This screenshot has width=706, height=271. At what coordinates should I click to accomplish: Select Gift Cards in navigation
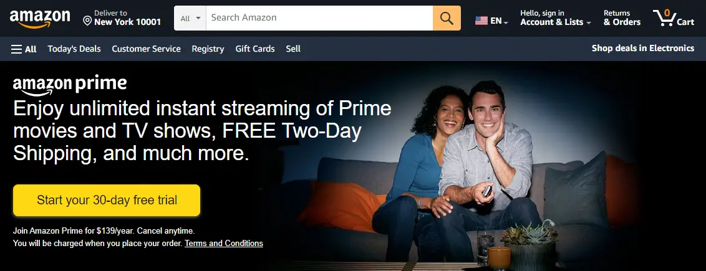[x=255, y=49]
